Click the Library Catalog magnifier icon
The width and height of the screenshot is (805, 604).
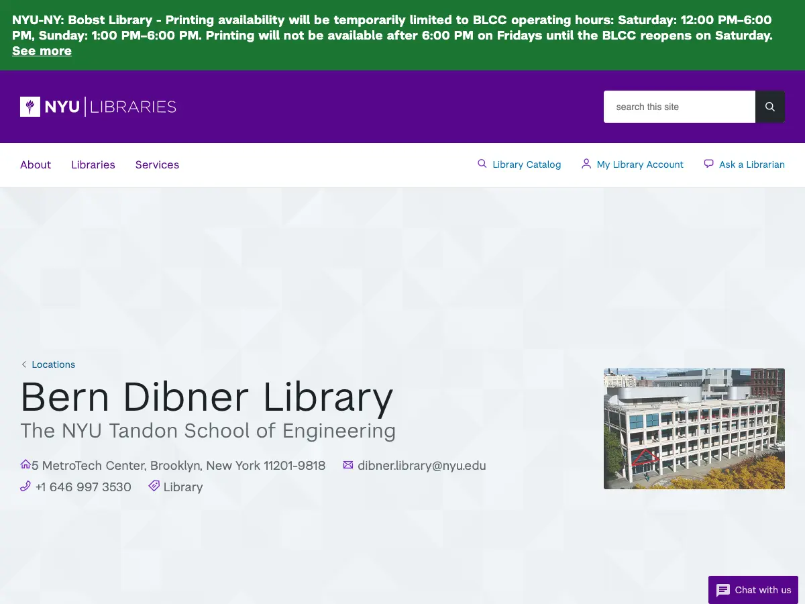[x=482, y=164]
